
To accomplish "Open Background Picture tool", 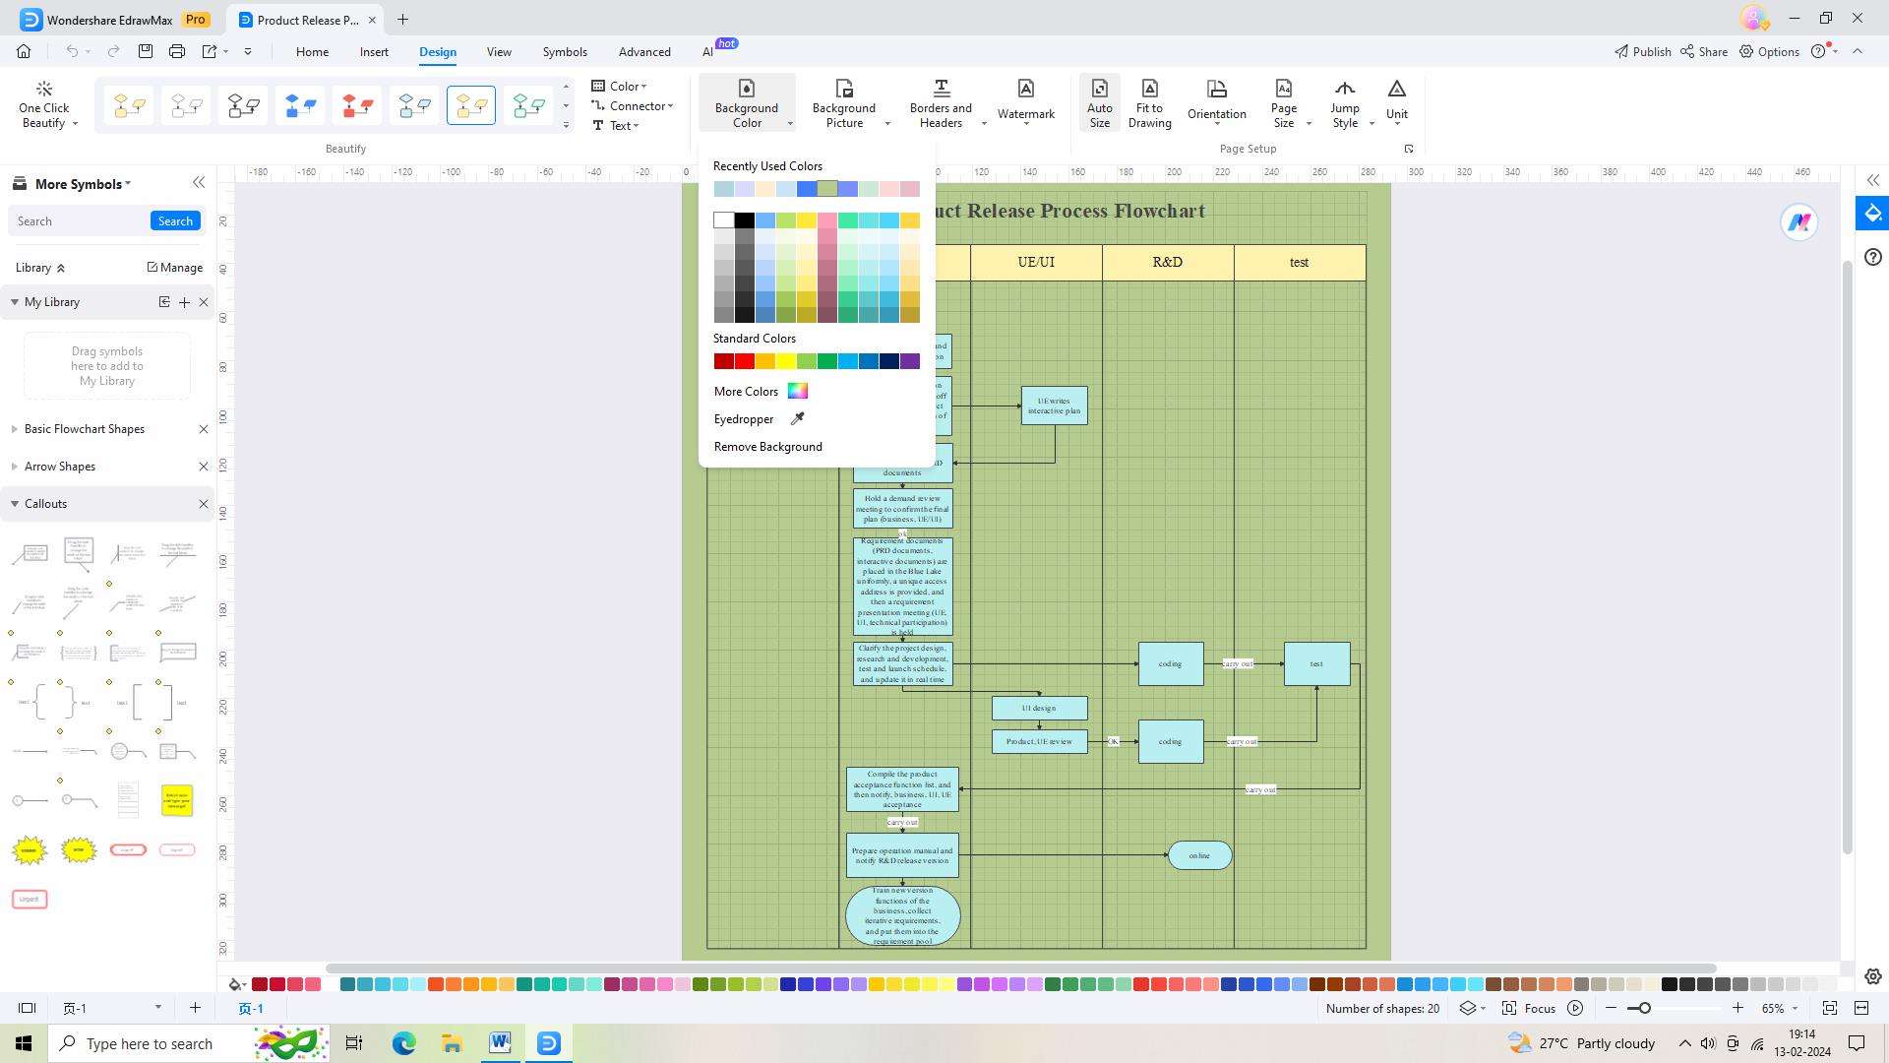I will 843,102.
